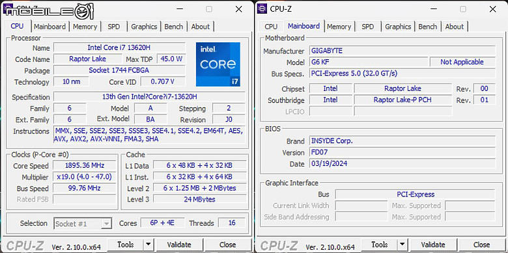Click the Intel Core i7 logo badge
The image size is (508, 253).
tap(218, 64)
